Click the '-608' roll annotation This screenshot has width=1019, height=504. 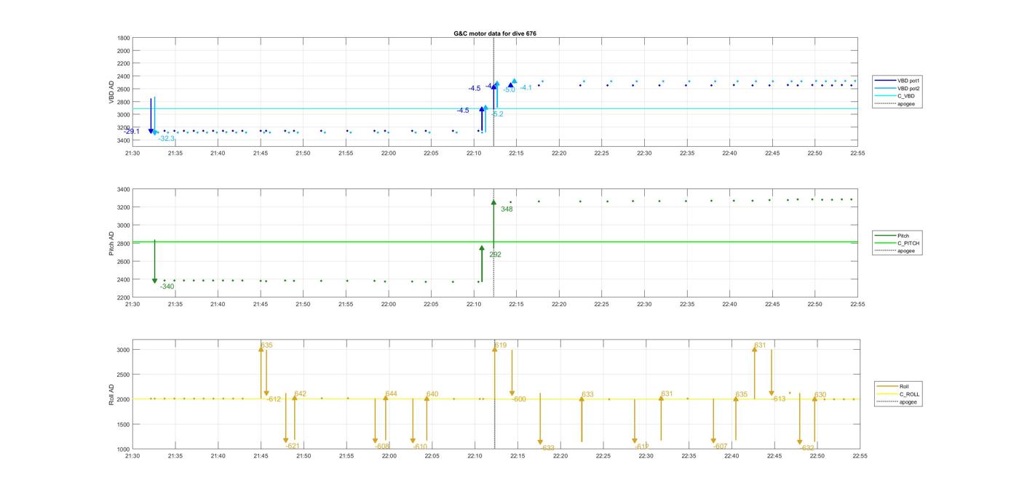[382, 447]
